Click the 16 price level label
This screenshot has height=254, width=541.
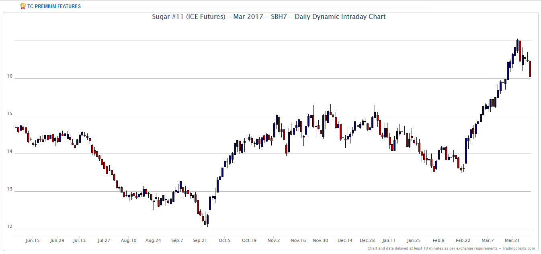point(9,76)
